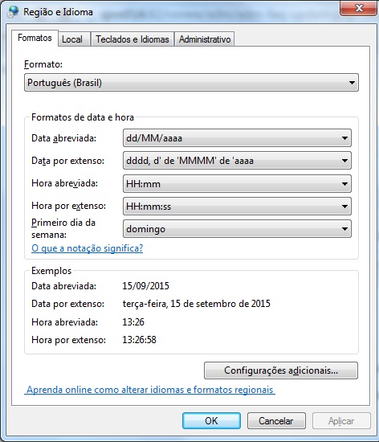The height and width of the screenshot is (442, 379).
Task: Click the Configurações adicionais button
Action: point(281,370)
